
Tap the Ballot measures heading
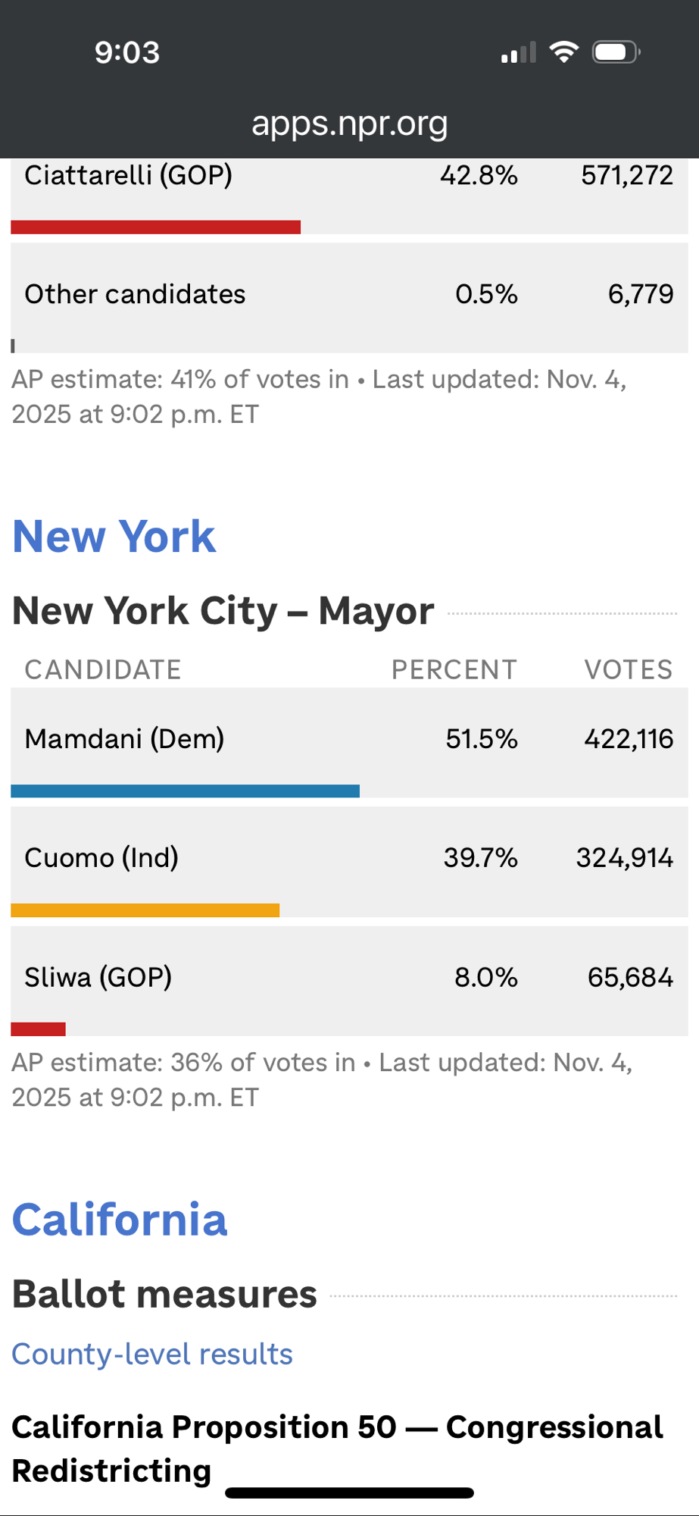pos(164,1294)
